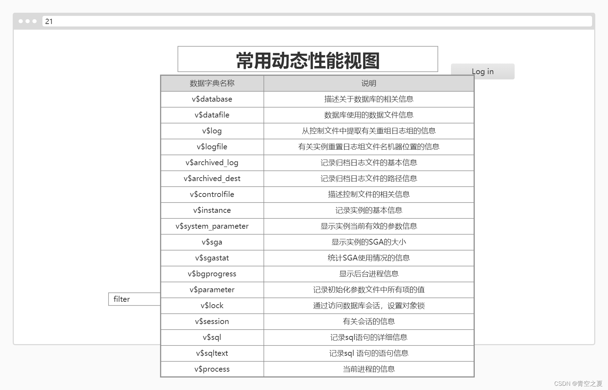Select the v$system_parameter cell

pyautogui.click(x=212, y=226)
